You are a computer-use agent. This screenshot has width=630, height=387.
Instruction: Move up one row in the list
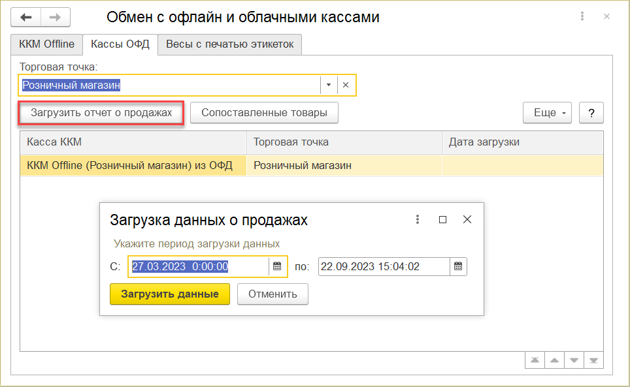555,360
